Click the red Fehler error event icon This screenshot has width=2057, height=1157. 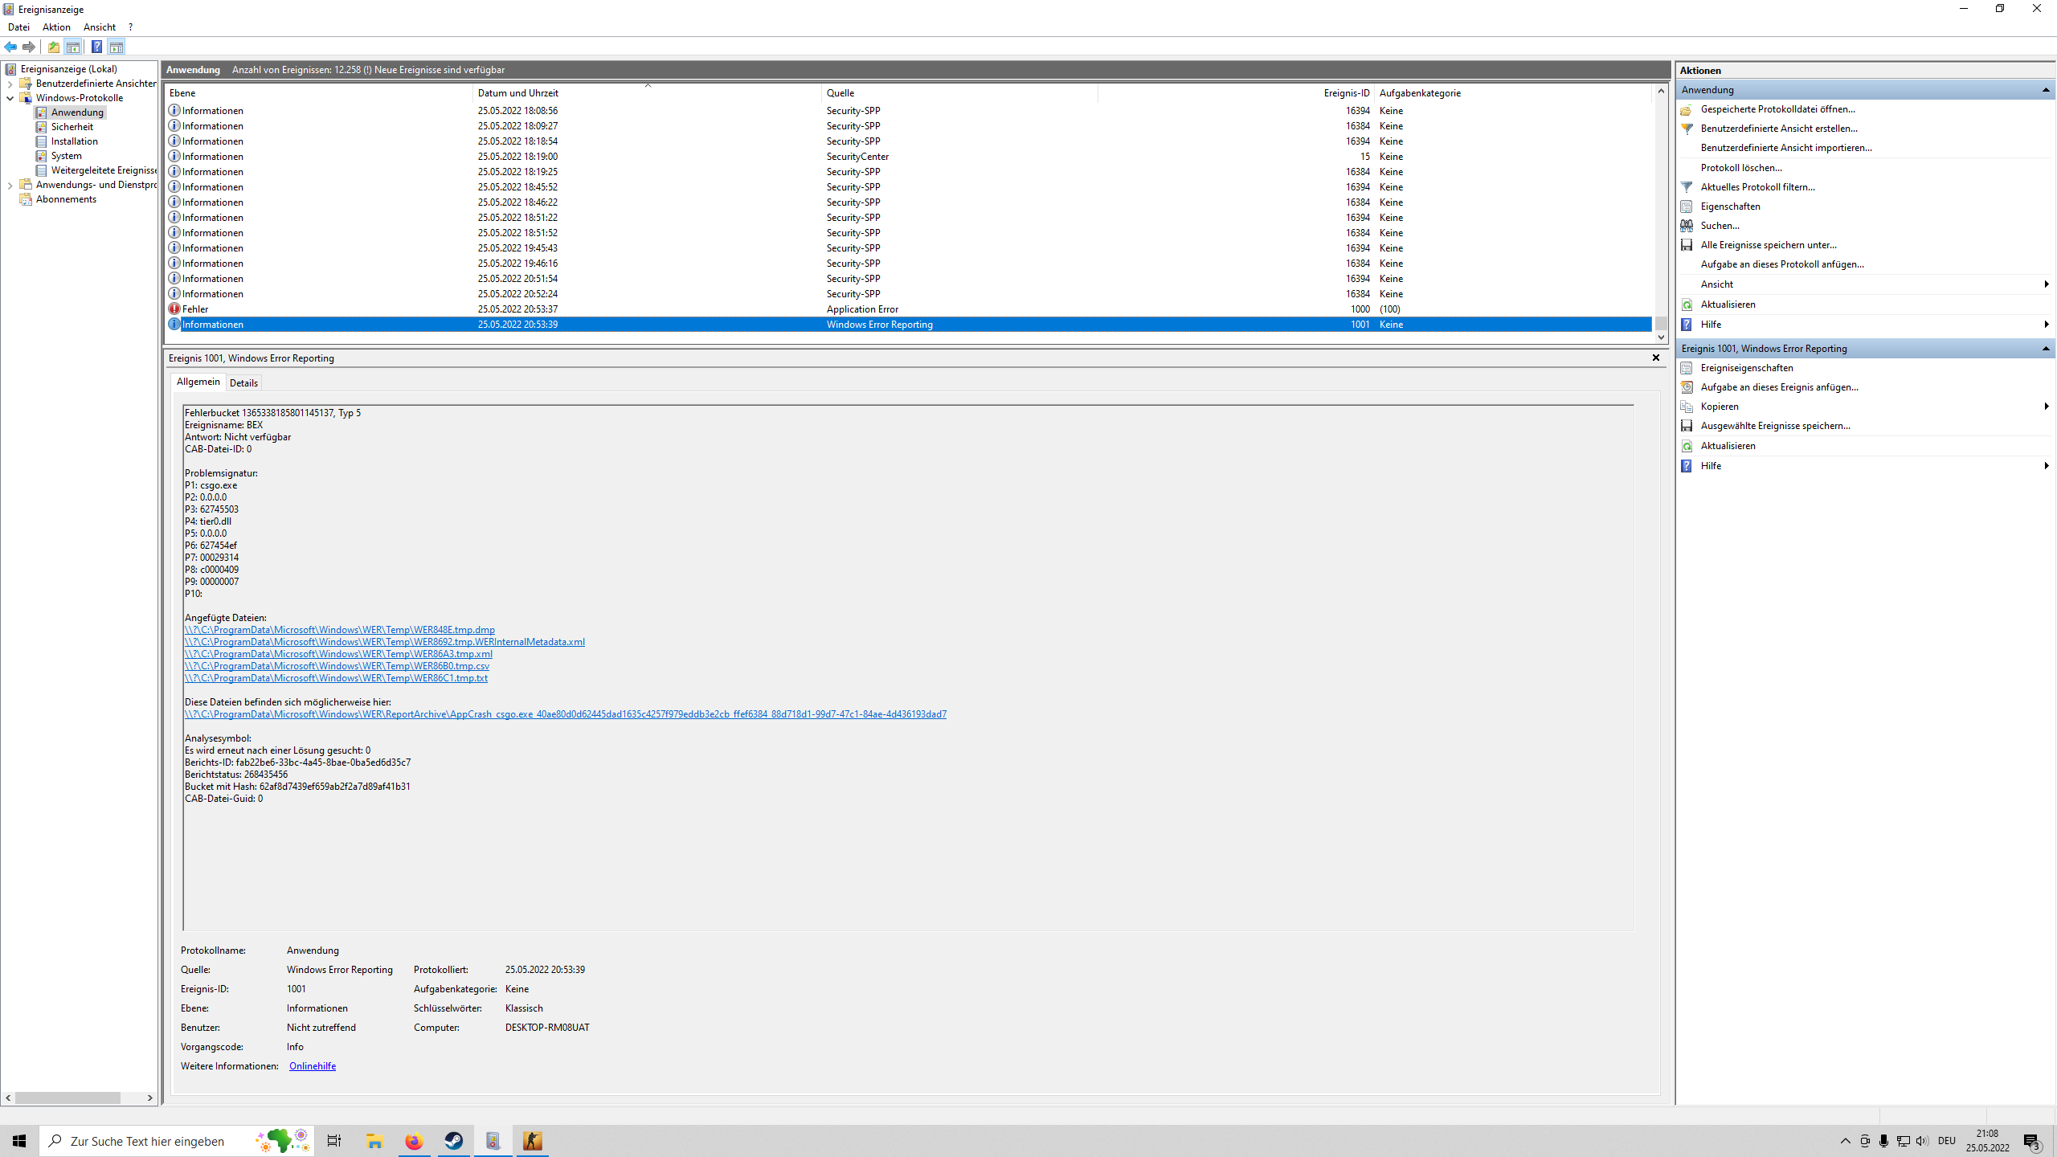click(174, 309)
